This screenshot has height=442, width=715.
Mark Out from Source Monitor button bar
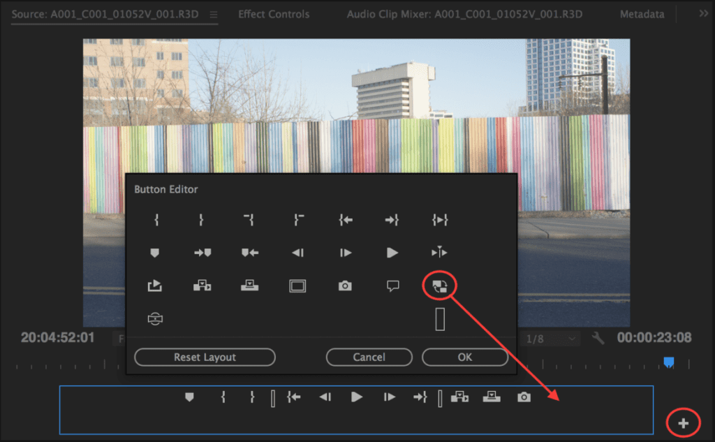tap(251, 397)
